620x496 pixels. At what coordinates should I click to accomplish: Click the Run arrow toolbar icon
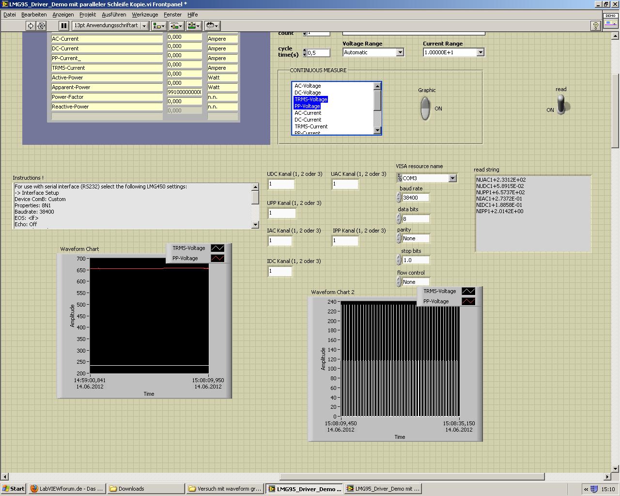(x=31, y=26)
